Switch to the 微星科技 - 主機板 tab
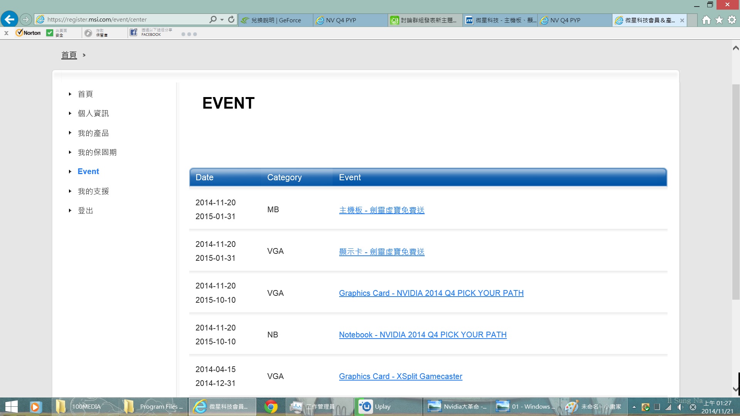740x416 pixels. (x=500, y=20)
